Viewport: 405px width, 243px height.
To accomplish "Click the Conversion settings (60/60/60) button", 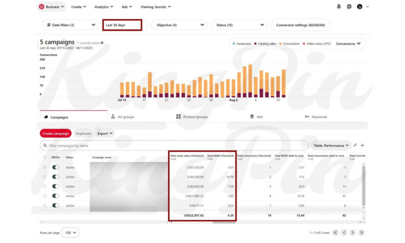I will (301, 25).
